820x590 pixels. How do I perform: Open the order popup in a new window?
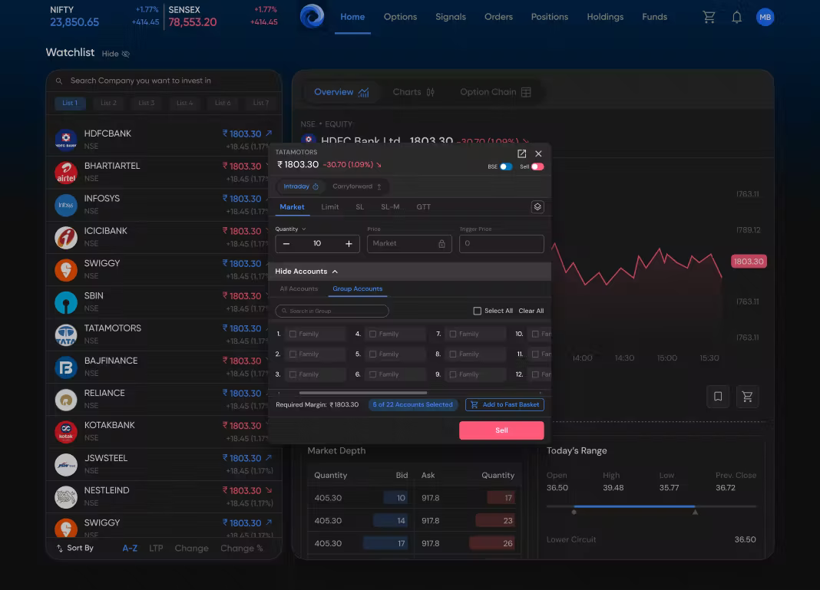pos(523,153)
